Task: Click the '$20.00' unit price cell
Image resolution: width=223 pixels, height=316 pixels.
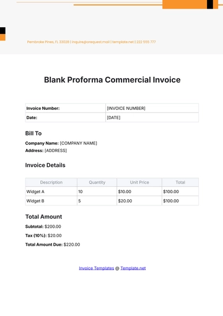Action: 139,201
